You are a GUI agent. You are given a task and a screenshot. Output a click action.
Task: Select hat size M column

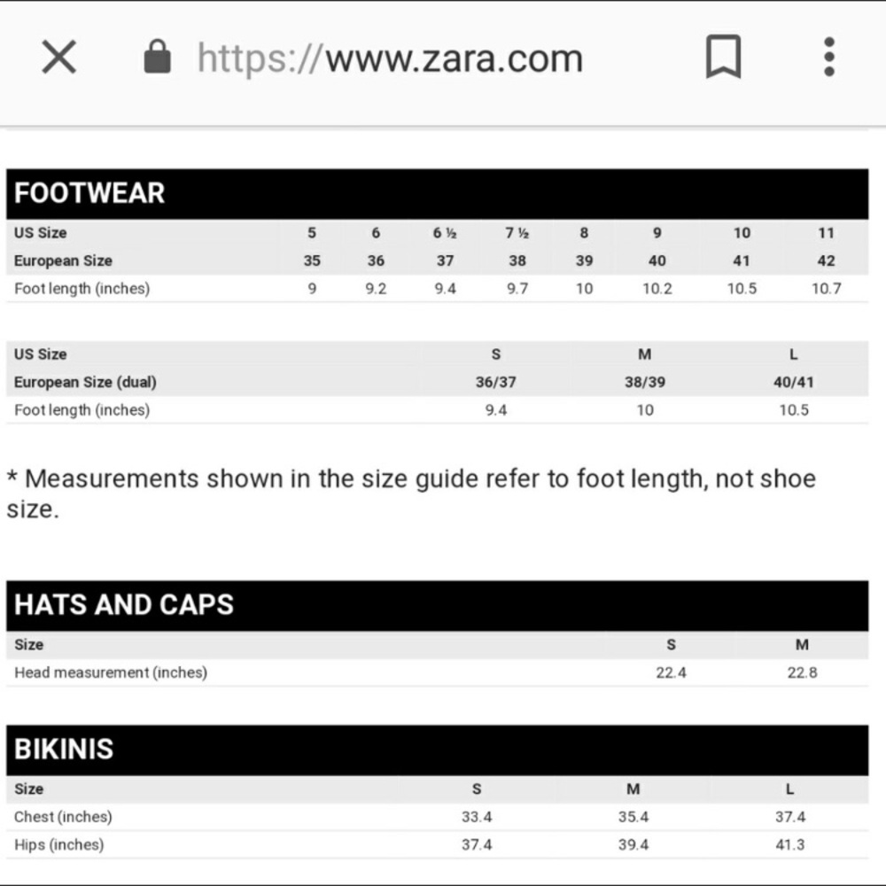[802, 645]
